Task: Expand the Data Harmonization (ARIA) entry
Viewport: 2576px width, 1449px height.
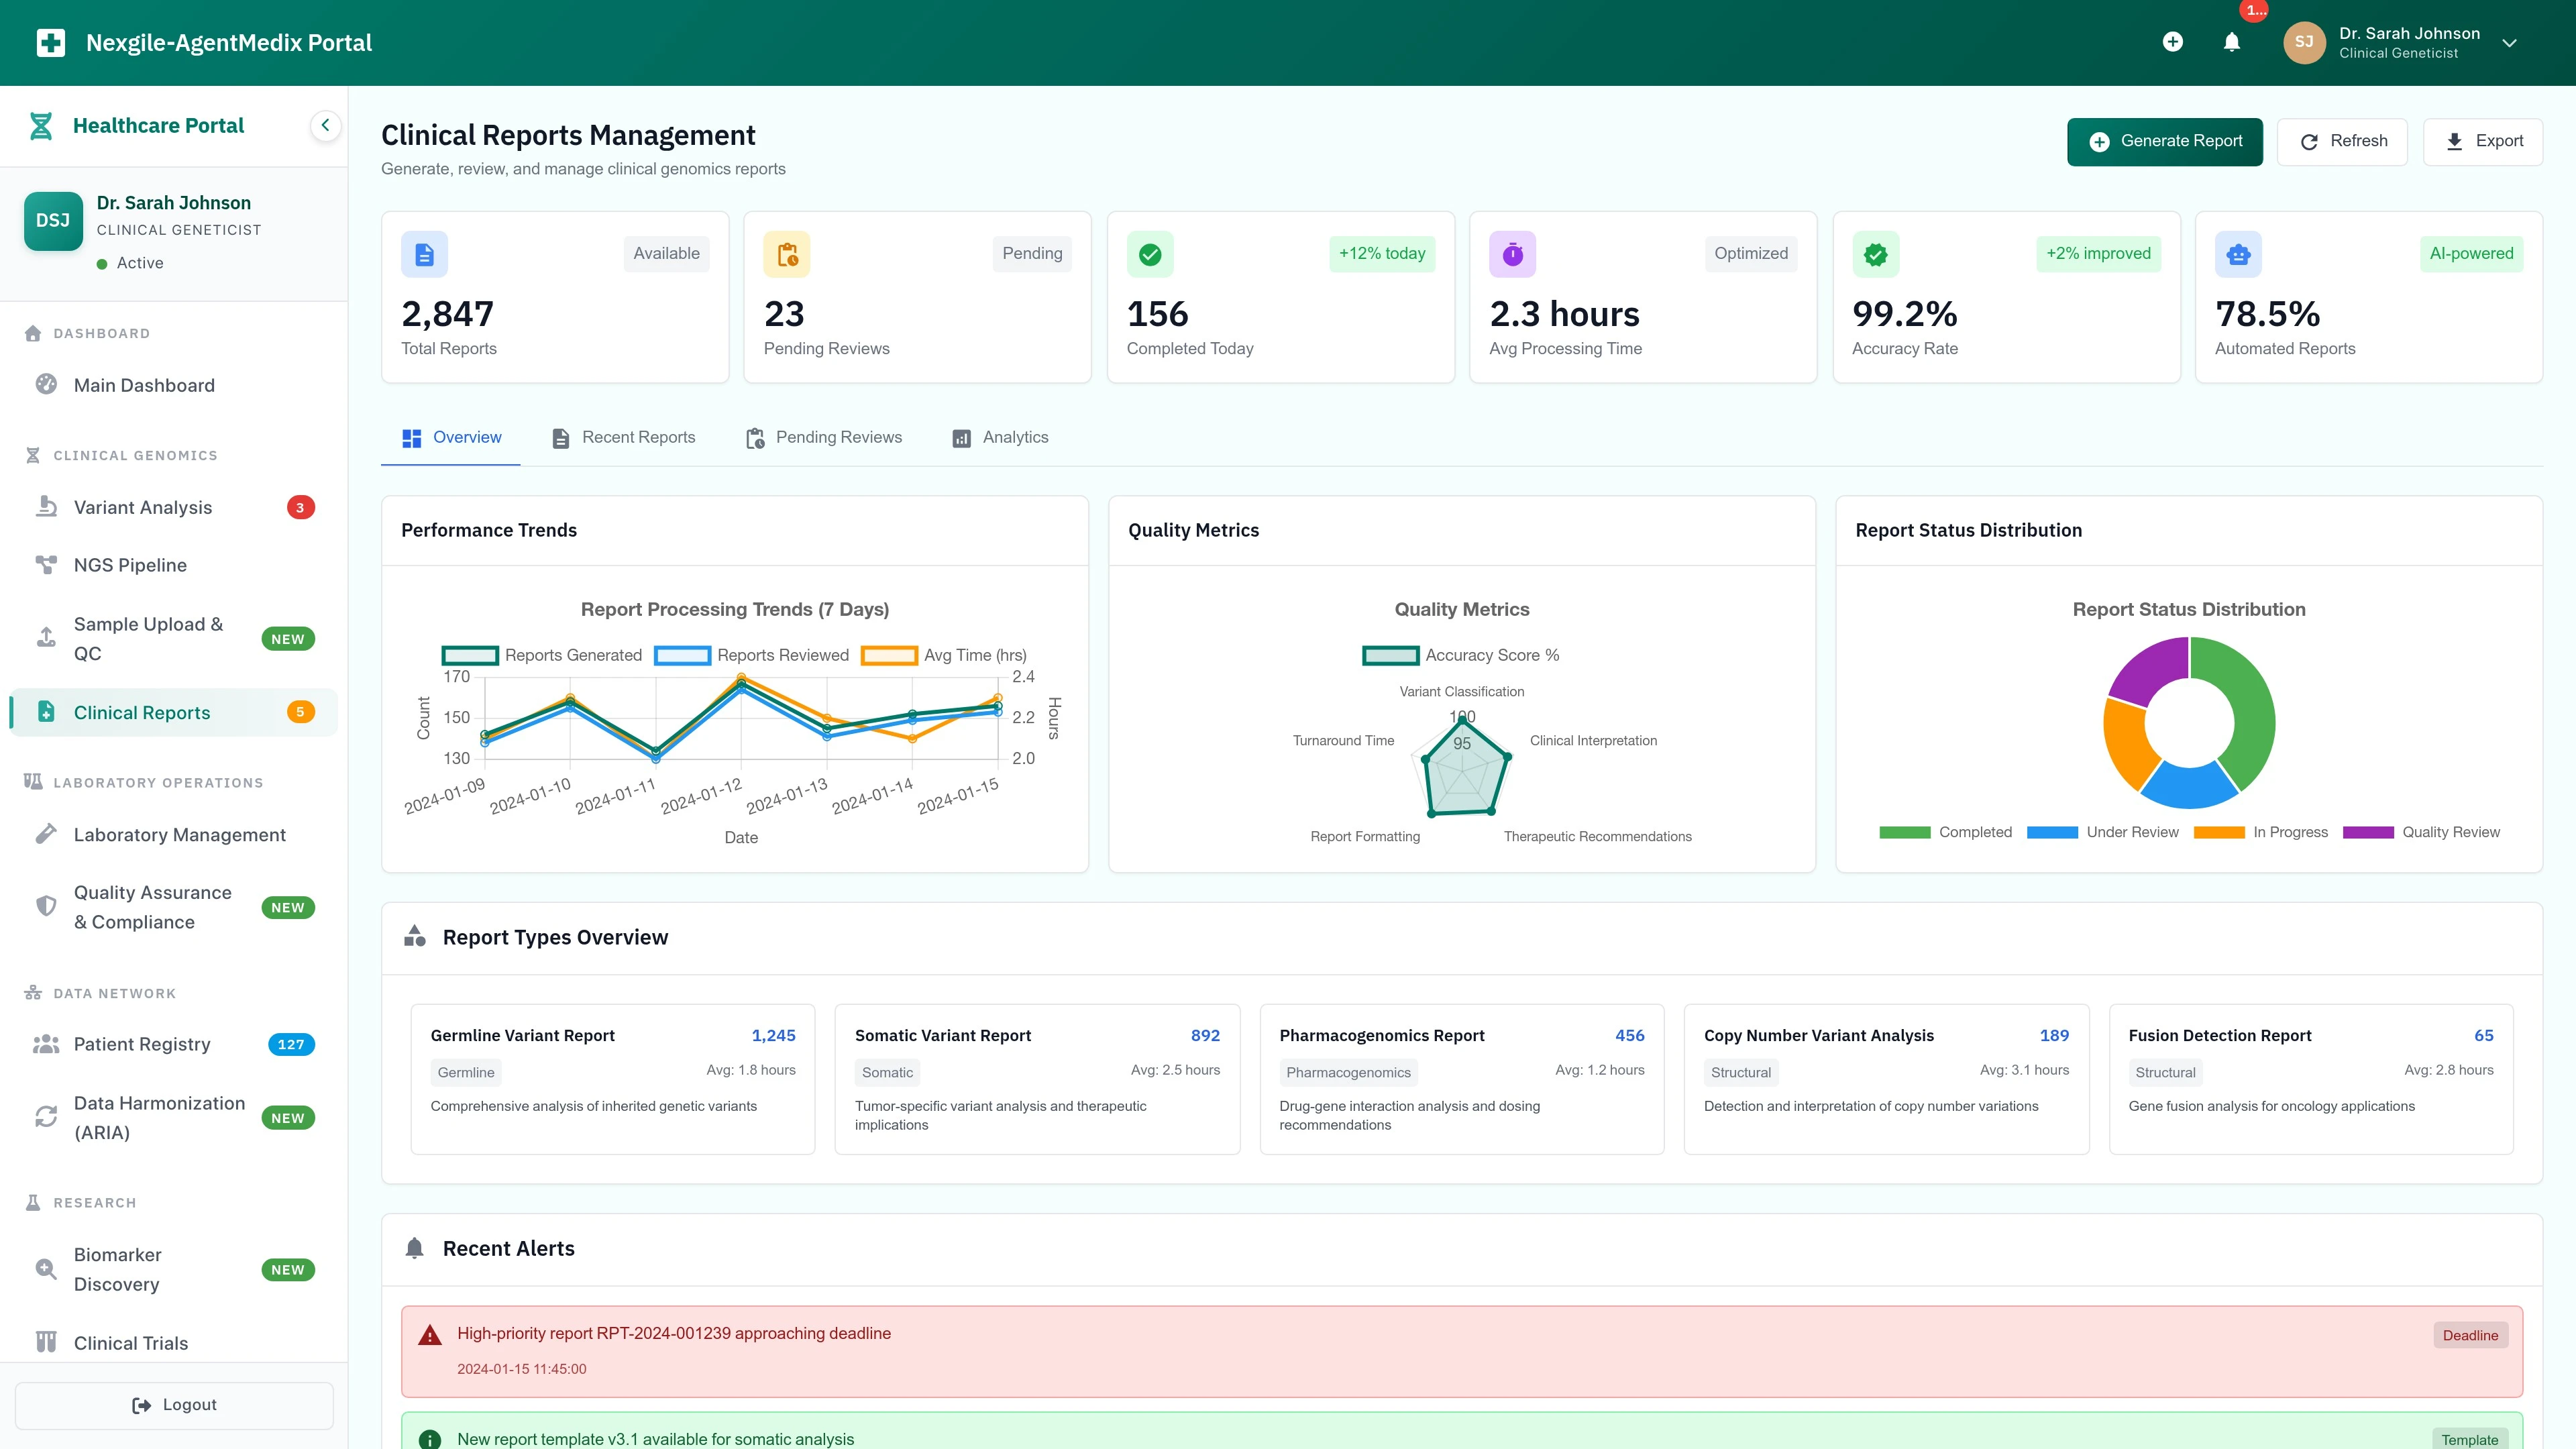Action: click(160, 1117)
